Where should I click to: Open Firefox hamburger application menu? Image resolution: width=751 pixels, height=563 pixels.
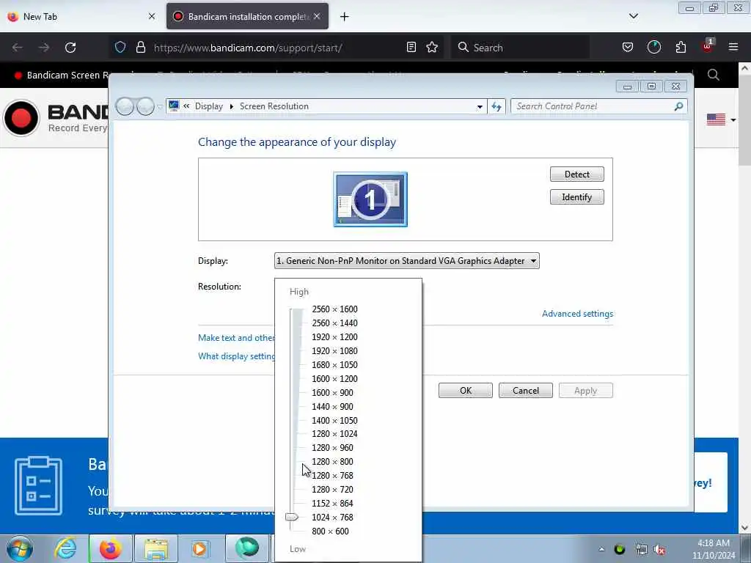click(733, 47)
